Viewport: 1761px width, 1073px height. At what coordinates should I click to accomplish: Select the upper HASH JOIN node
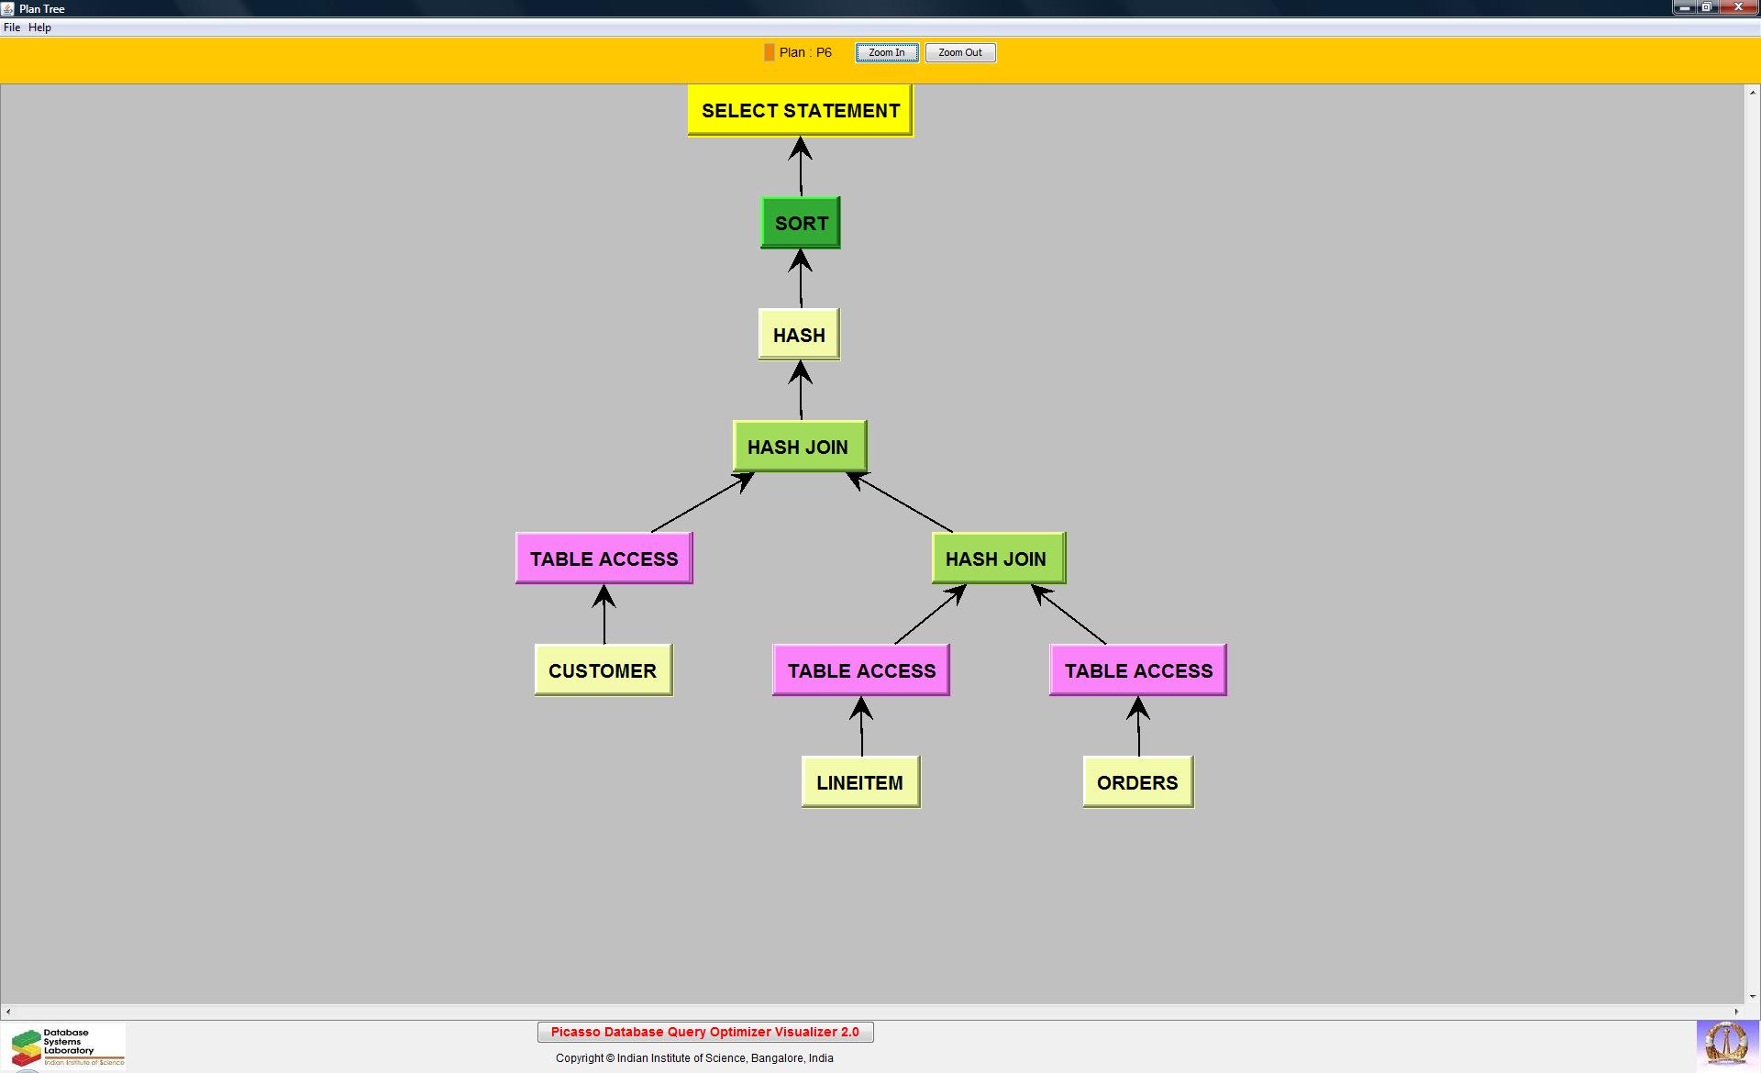(799, 447)
